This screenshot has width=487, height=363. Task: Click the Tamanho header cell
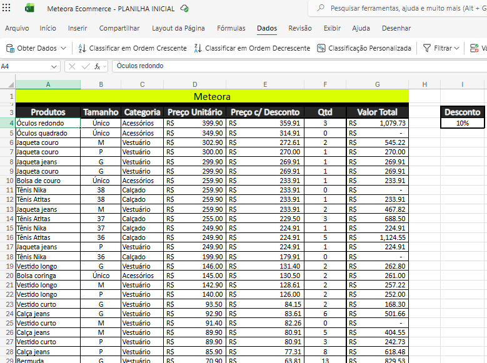pos(101,112)
